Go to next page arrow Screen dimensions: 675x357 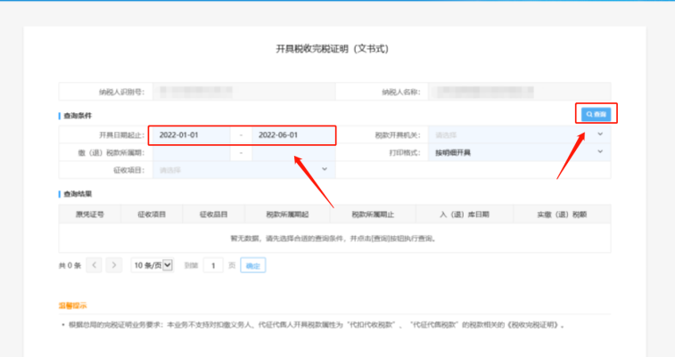(x=114, y=265)
